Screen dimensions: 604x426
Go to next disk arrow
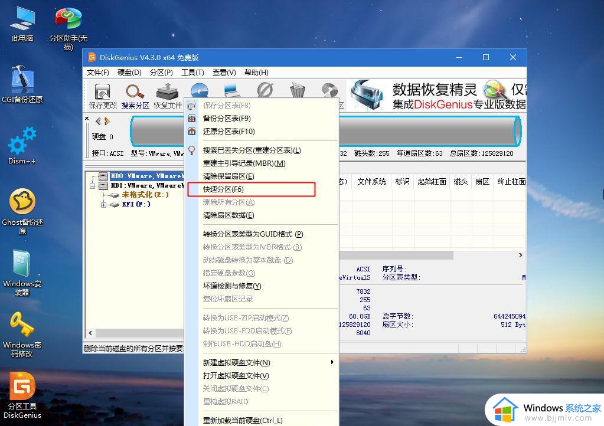(x=107, y=121)
